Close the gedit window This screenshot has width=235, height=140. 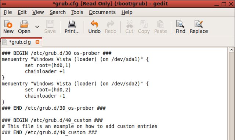(231, 4)
